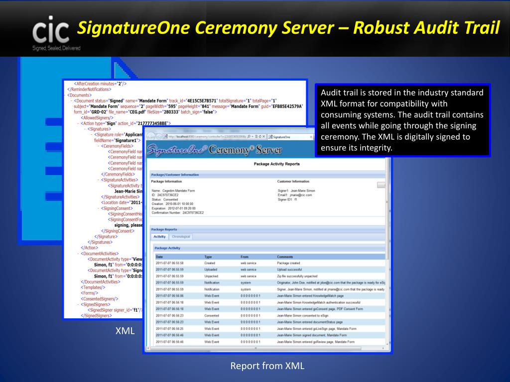Sort activity table by Type column
Image resolution: width=510 pixels, height=382 pixels.
coord(208,257)
